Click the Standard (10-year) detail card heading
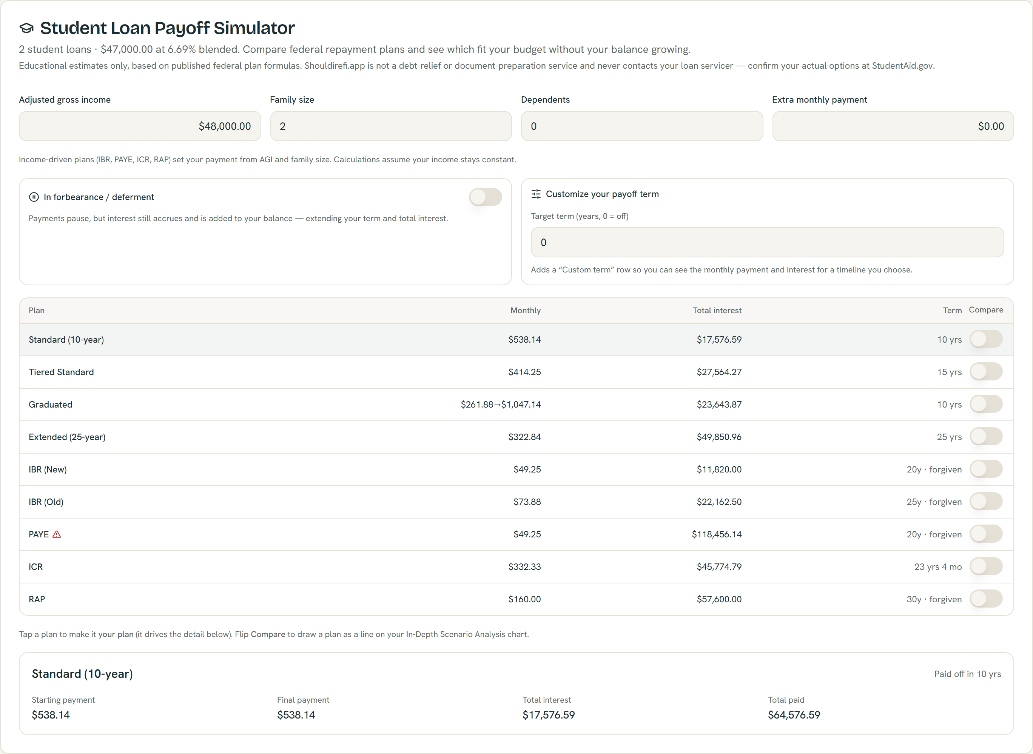 82,674
